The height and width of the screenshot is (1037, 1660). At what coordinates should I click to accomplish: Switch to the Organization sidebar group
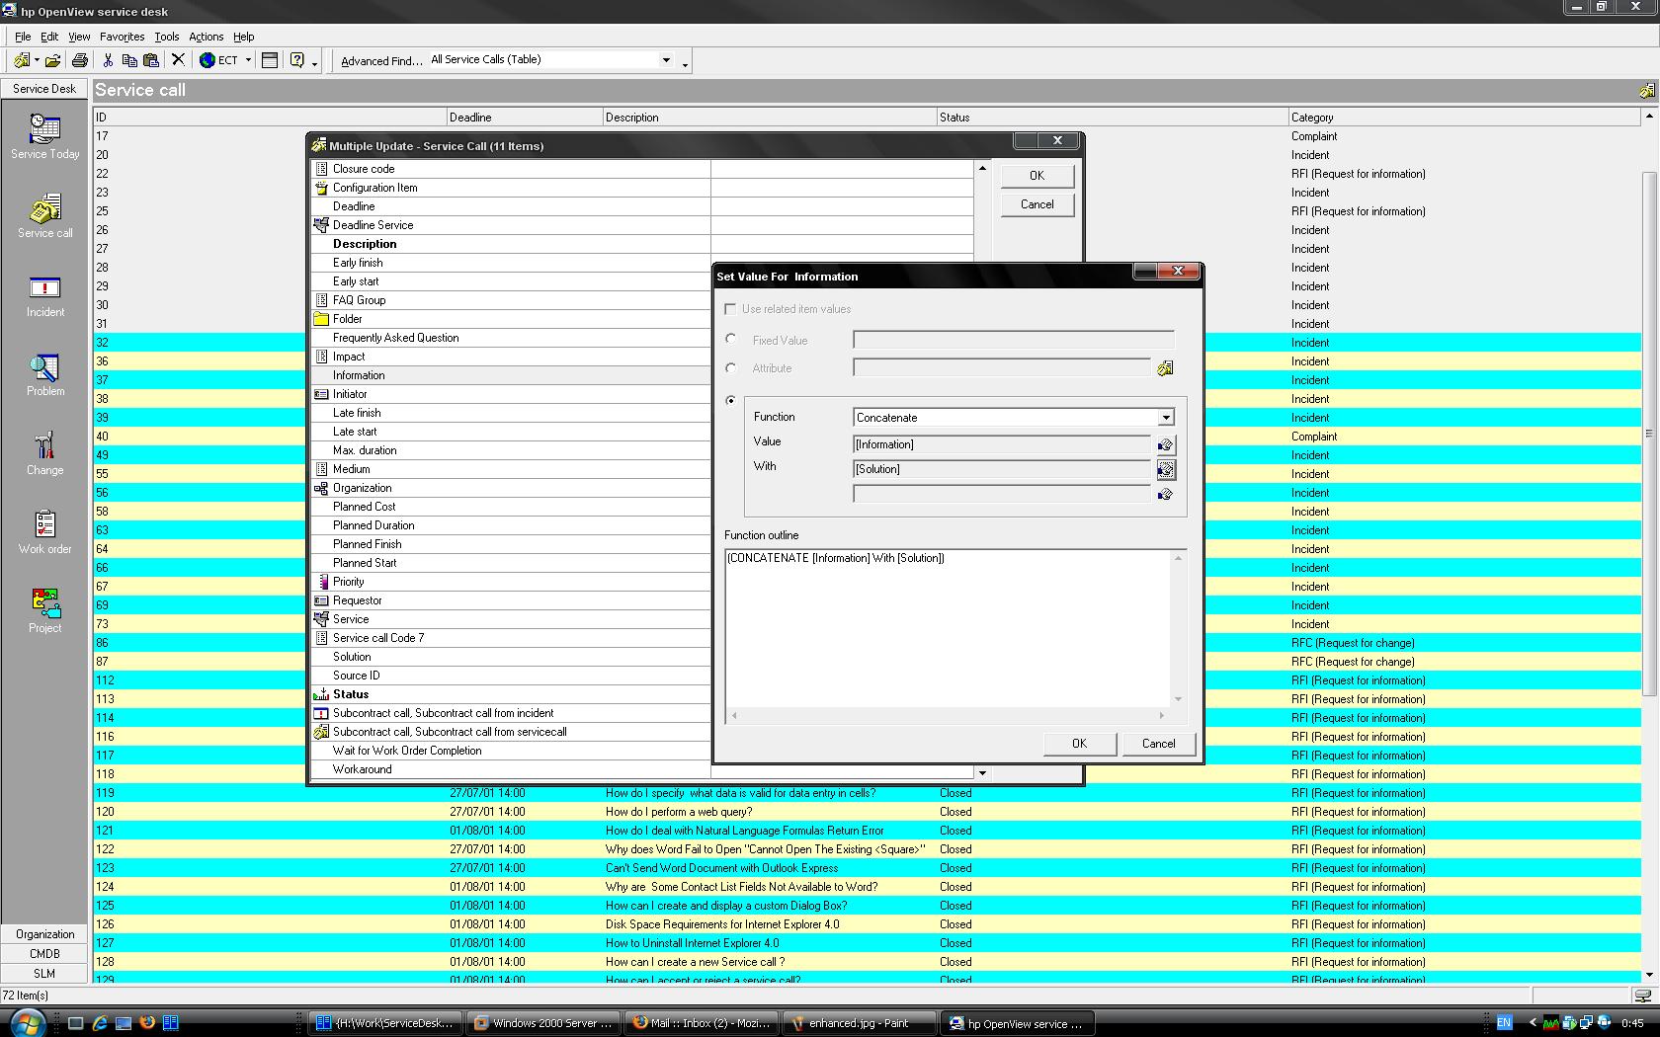point(44,933)
